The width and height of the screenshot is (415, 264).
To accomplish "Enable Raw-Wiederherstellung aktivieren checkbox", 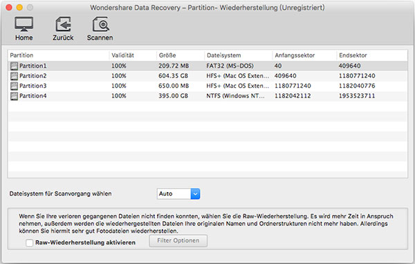I will tap(29, 243).
